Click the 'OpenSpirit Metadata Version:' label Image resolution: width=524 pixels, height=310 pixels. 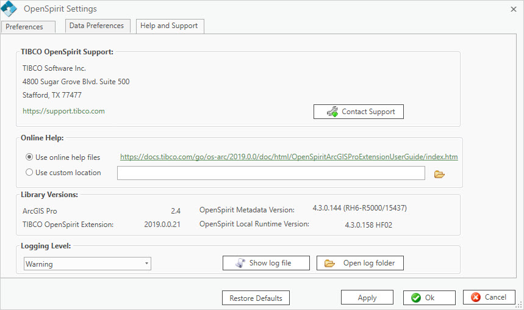[x=247, y=210]
